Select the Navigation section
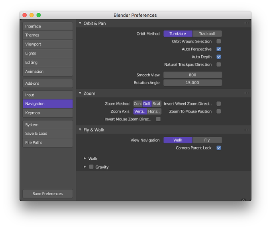This screenshot has width=271, height=229. [48, 104]
